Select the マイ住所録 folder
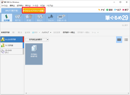This screenshot has width=130, height=95. (x=12, y=45)
